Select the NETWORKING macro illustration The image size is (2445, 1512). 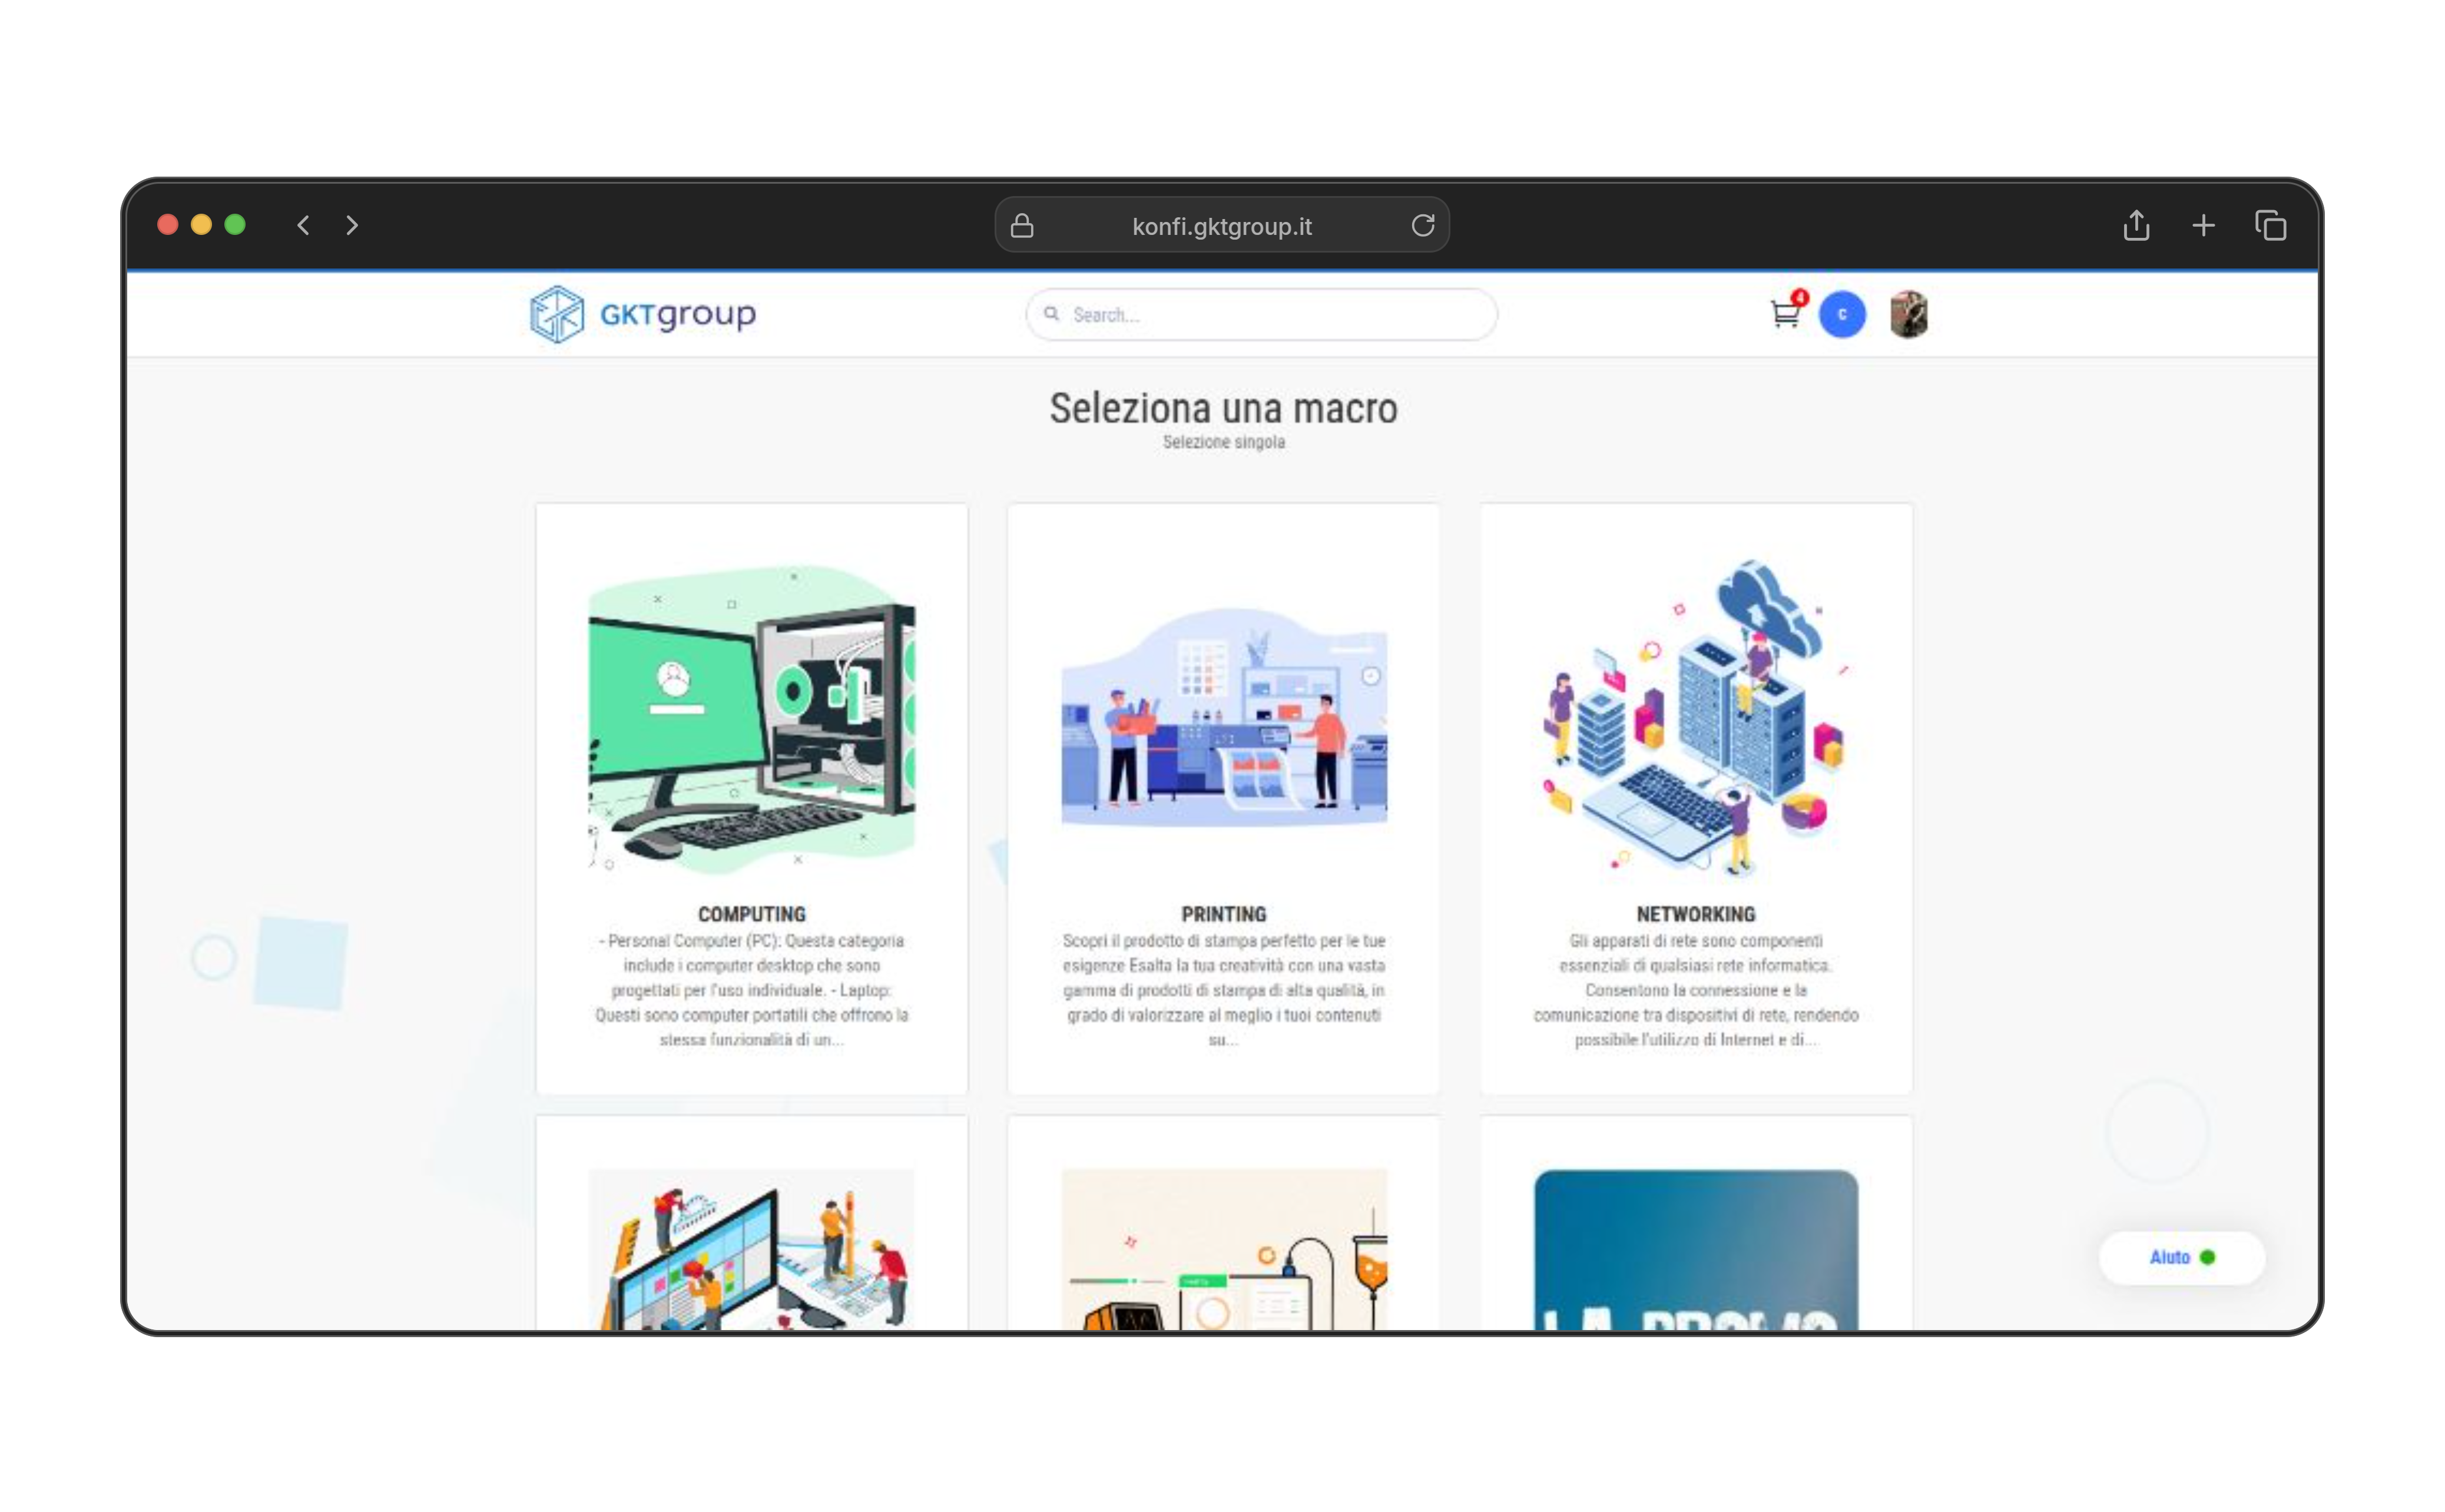coord(1696,718)
